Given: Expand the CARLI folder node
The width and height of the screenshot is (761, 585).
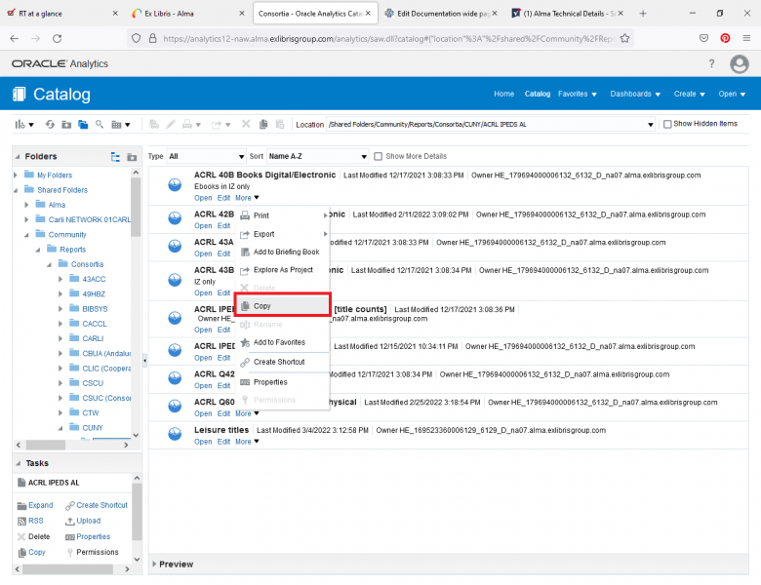Looking at the screenshot, I should tap(60, 338).
